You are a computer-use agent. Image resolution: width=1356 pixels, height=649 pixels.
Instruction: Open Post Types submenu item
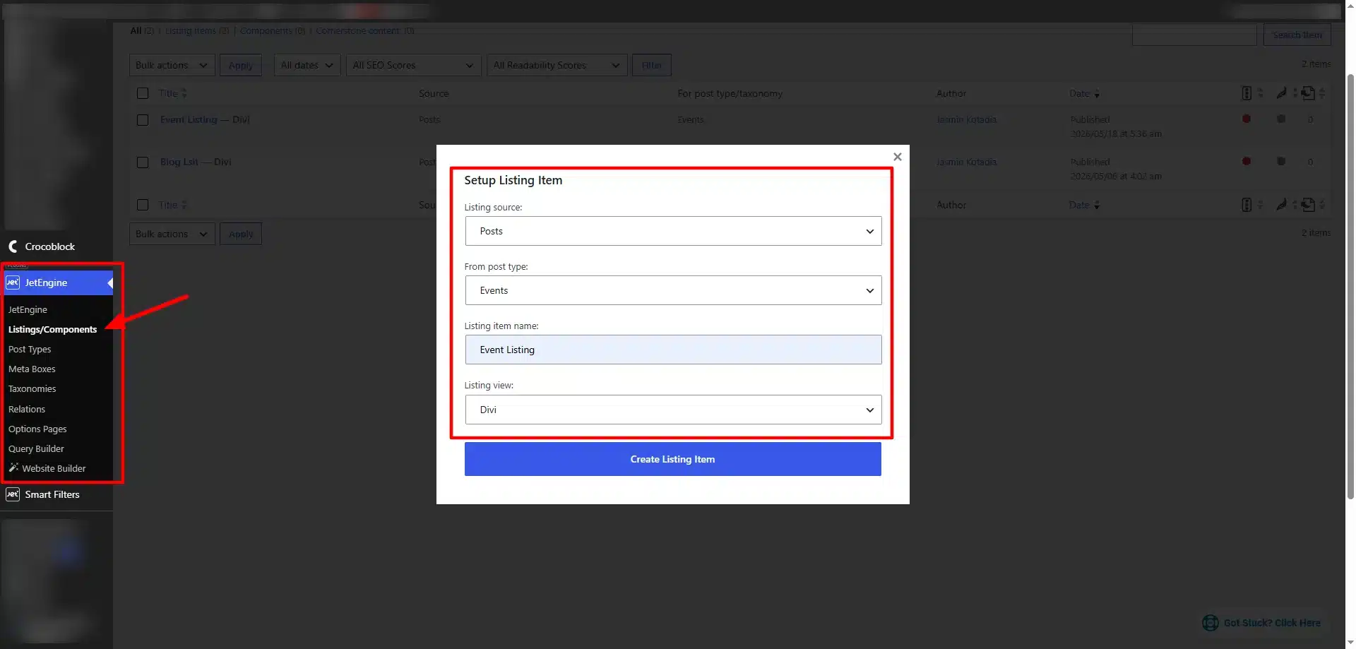tap(30, 349)
